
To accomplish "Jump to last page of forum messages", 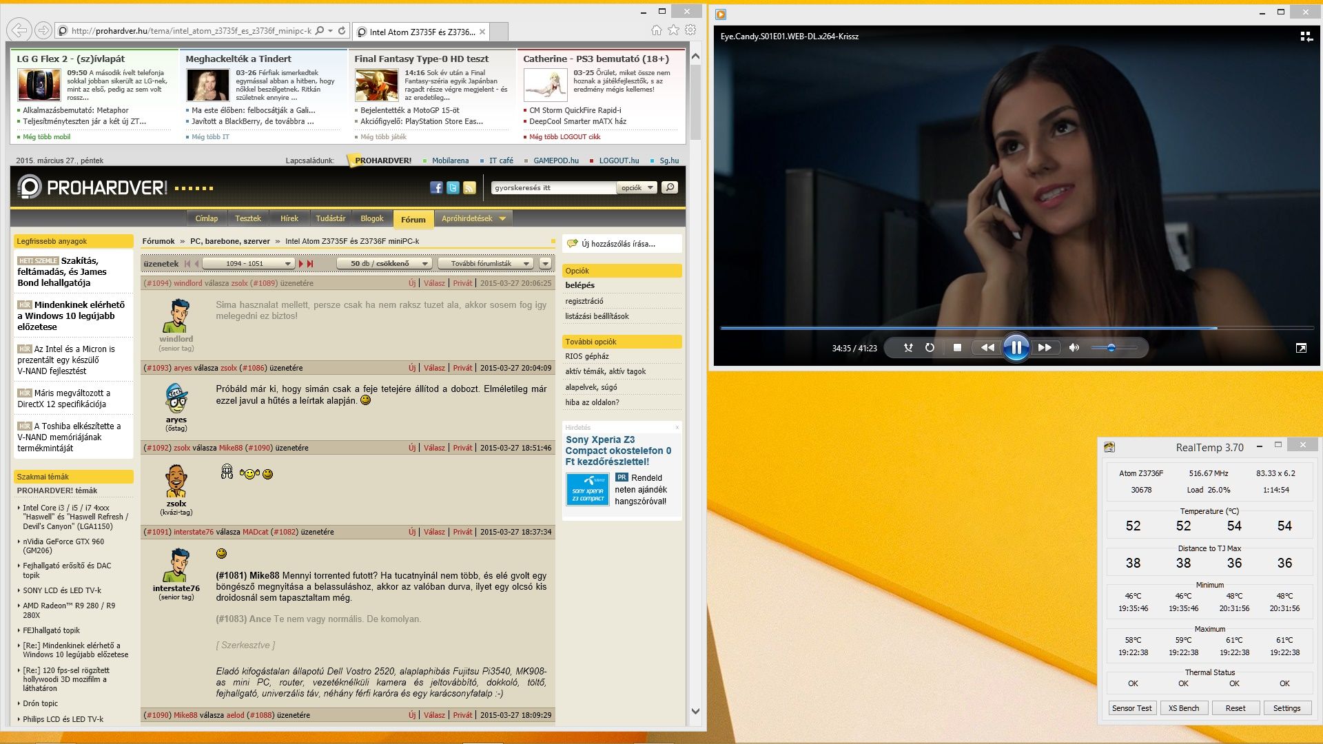I will (310, 264).
